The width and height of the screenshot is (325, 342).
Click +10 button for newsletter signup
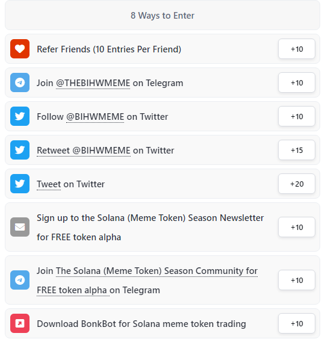pyautogui.click(x=297, y=227)
